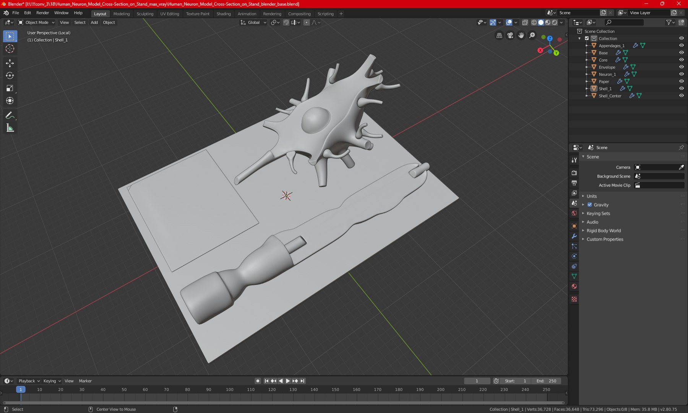The height and width of the screenshot is (413, 688).
Task: Click the viewport pan hand icon
Action: [x=521, y=36]
